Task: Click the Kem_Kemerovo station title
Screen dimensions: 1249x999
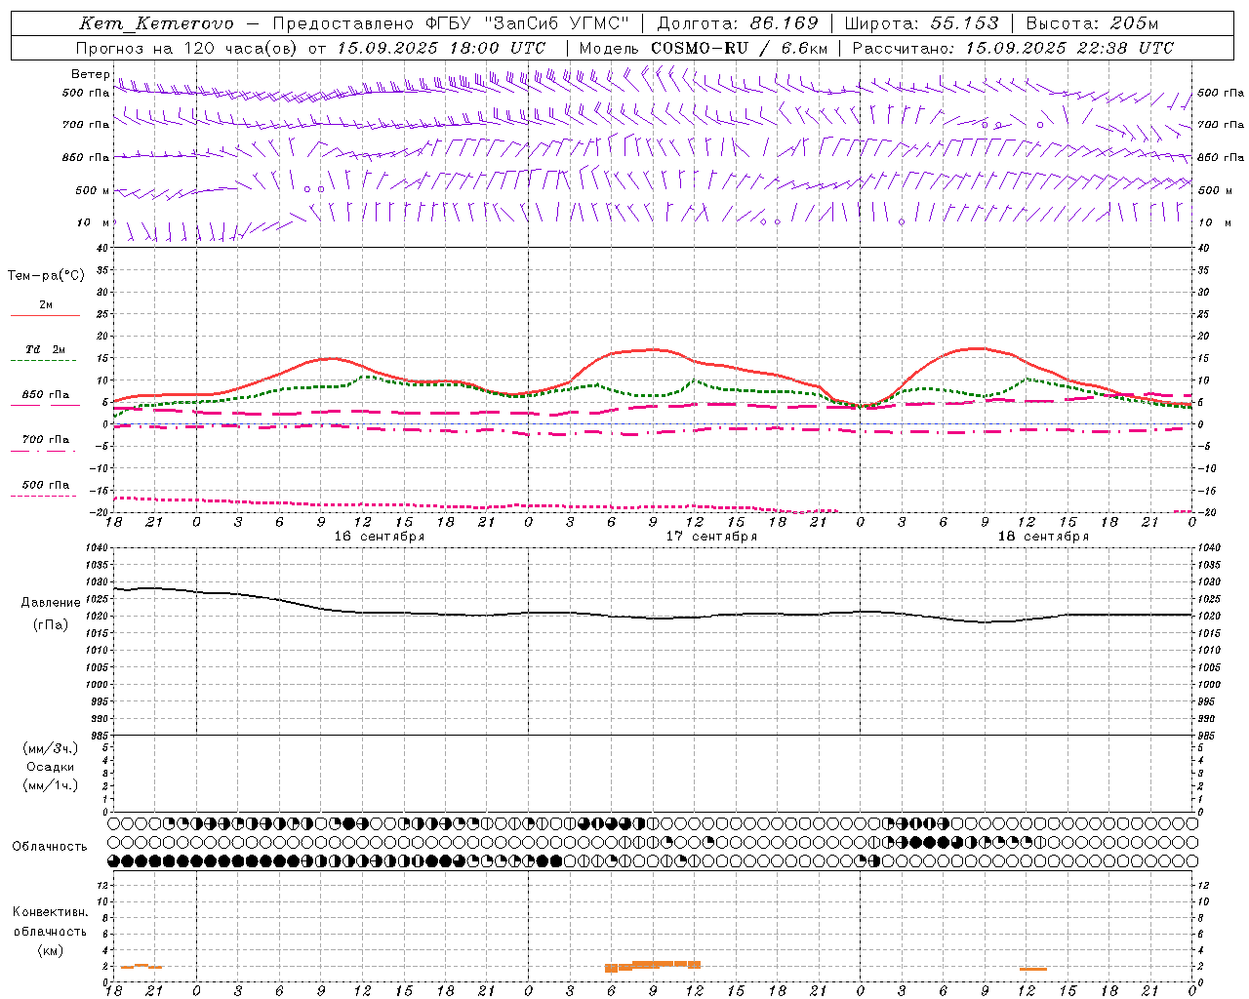Action: pyautogui.click(x=156, y=23)
